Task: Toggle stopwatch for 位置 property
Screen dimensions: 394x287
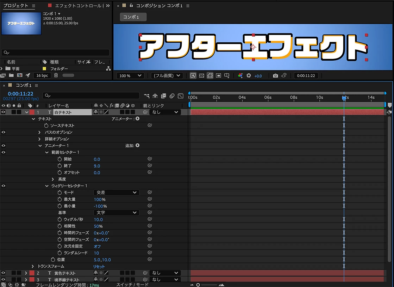Action: coord(53,259)
